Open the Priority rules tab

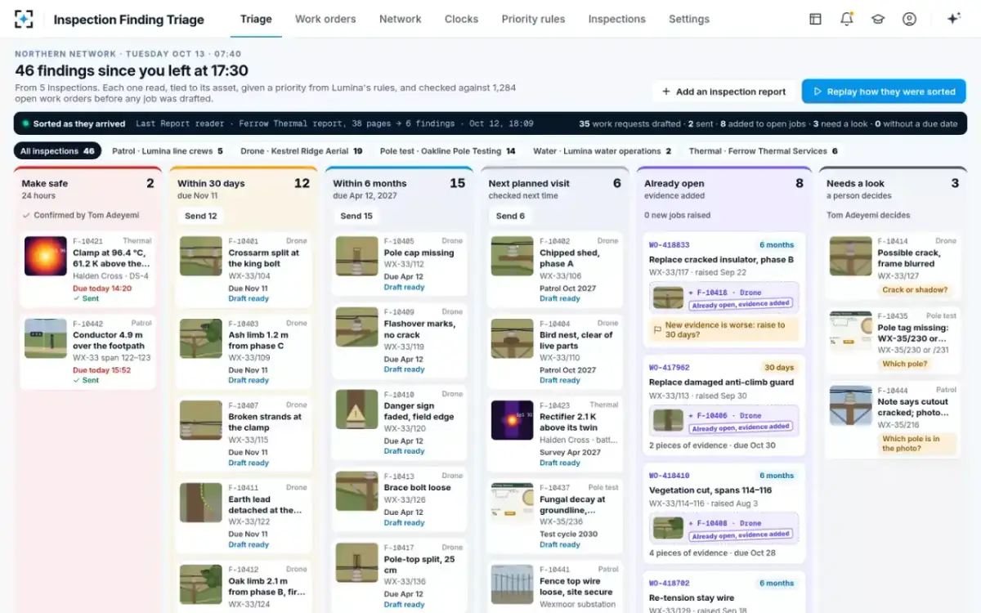tap(533, 19)
